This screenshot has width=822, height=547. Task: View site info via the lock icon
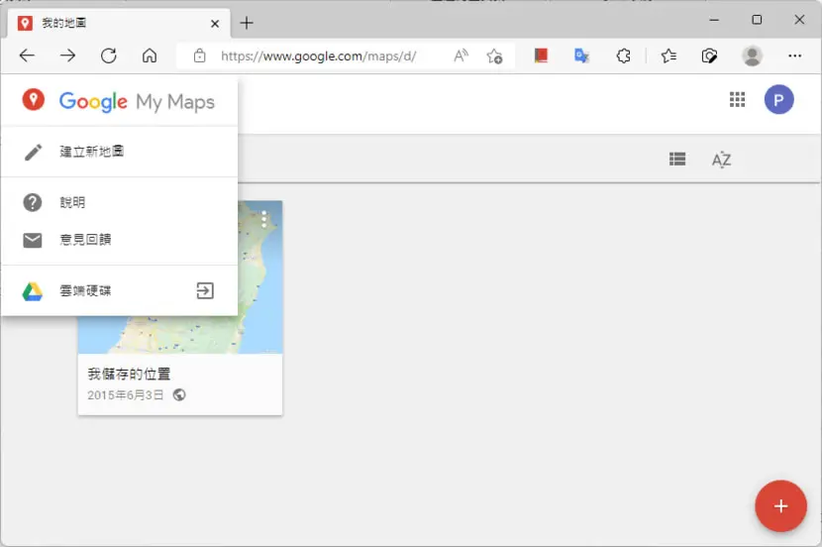(199, 55)
